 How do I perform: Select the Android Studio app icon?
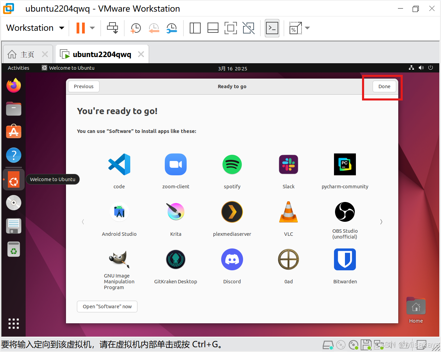tap(119, 212)
